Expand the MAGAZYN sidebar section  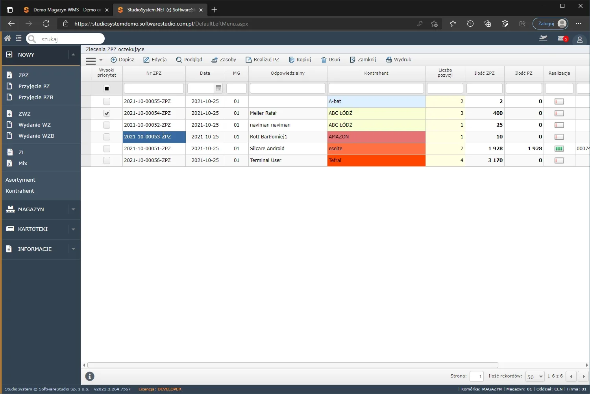[73, 209]
